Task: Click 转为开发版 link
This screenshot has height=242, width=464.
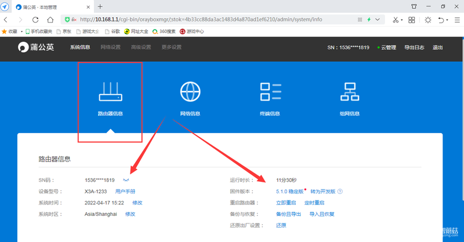Action: tap(323, 192)
